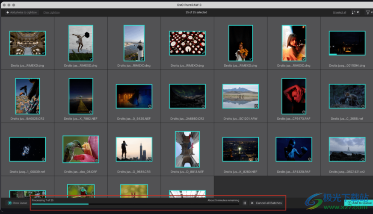Click the pending status badge on K_8260.NEF thumbnail
The image size is (373, 214).
257,159
